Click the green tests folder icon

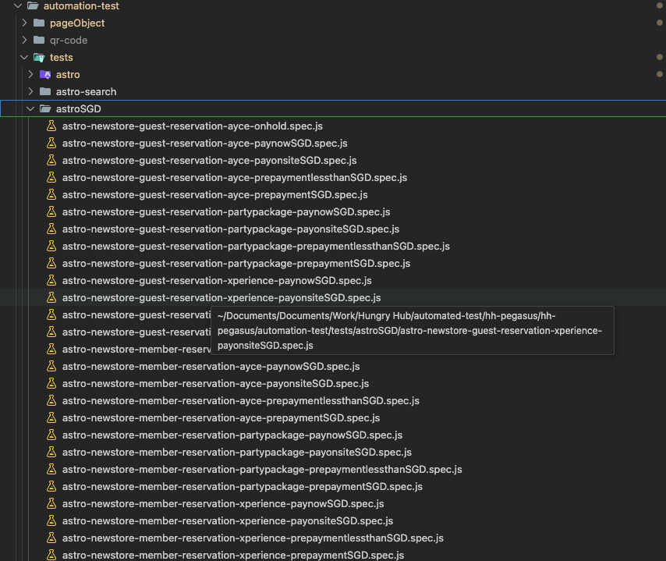39,58
